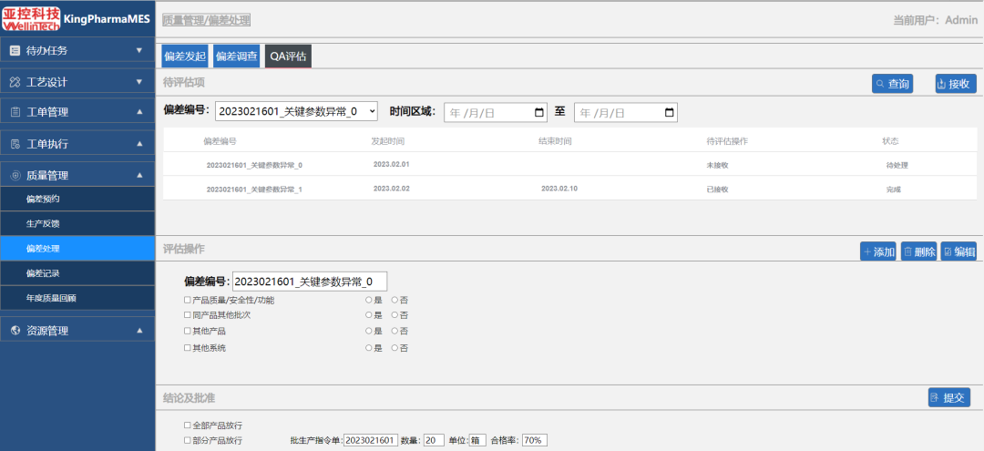Click the 工单执行 document icon

pyautogui.click(x=15, y=144)
